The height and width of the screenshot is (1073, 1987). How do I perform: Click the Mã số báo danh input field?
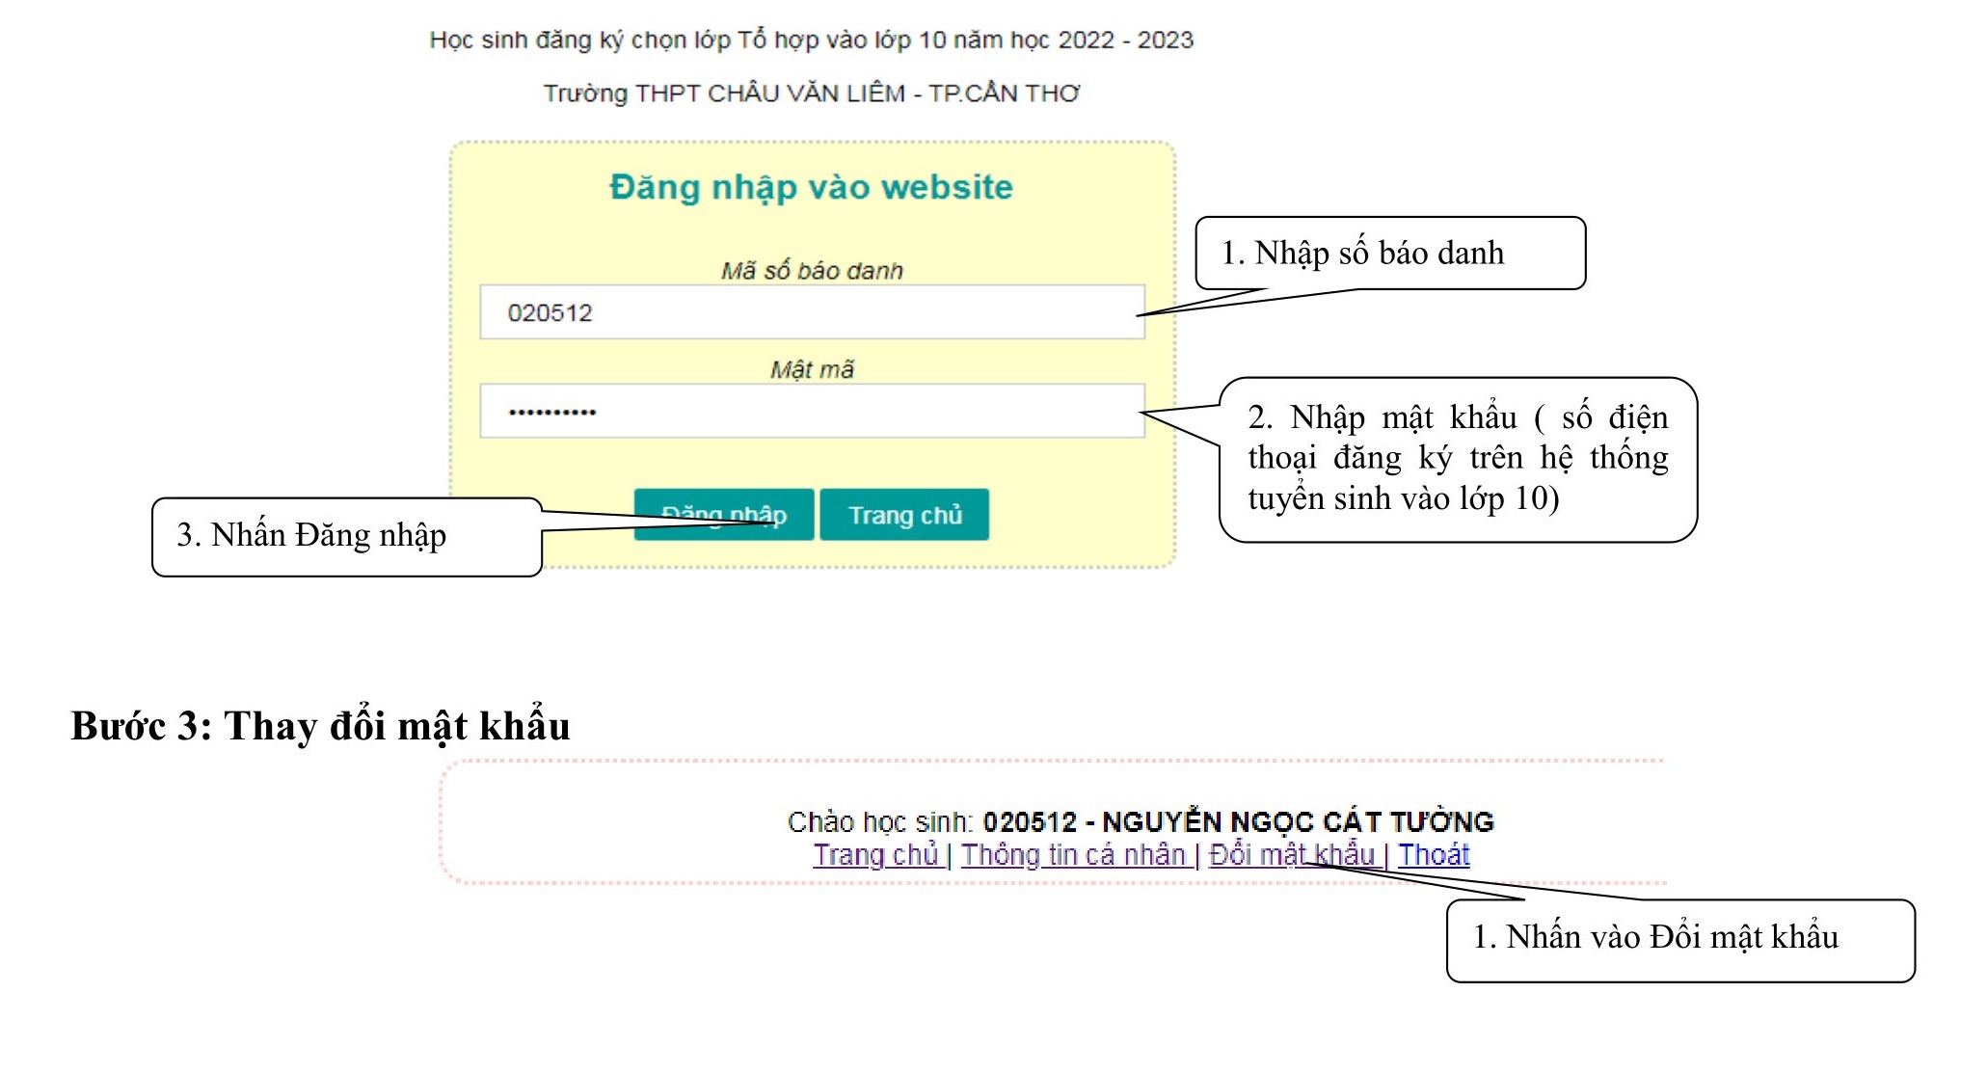point(812,312)
